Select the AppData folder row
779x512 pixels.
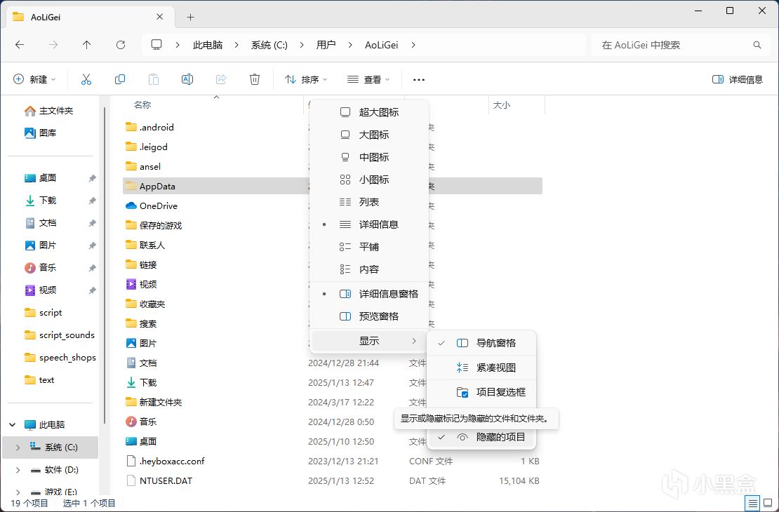333,187
